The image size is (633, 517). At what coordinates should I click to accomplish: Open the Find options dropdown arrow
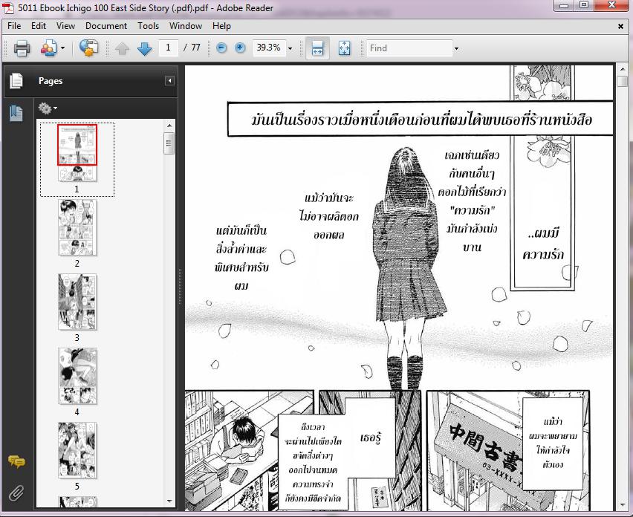pyautogui.click(x=457, y=48)
